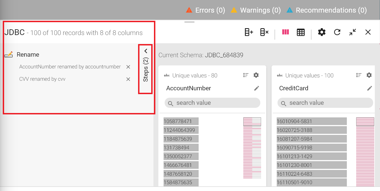
Task: Select value 1058778471 in AccountNumber list
Action: pyautogui.click(x=181, y=121)
